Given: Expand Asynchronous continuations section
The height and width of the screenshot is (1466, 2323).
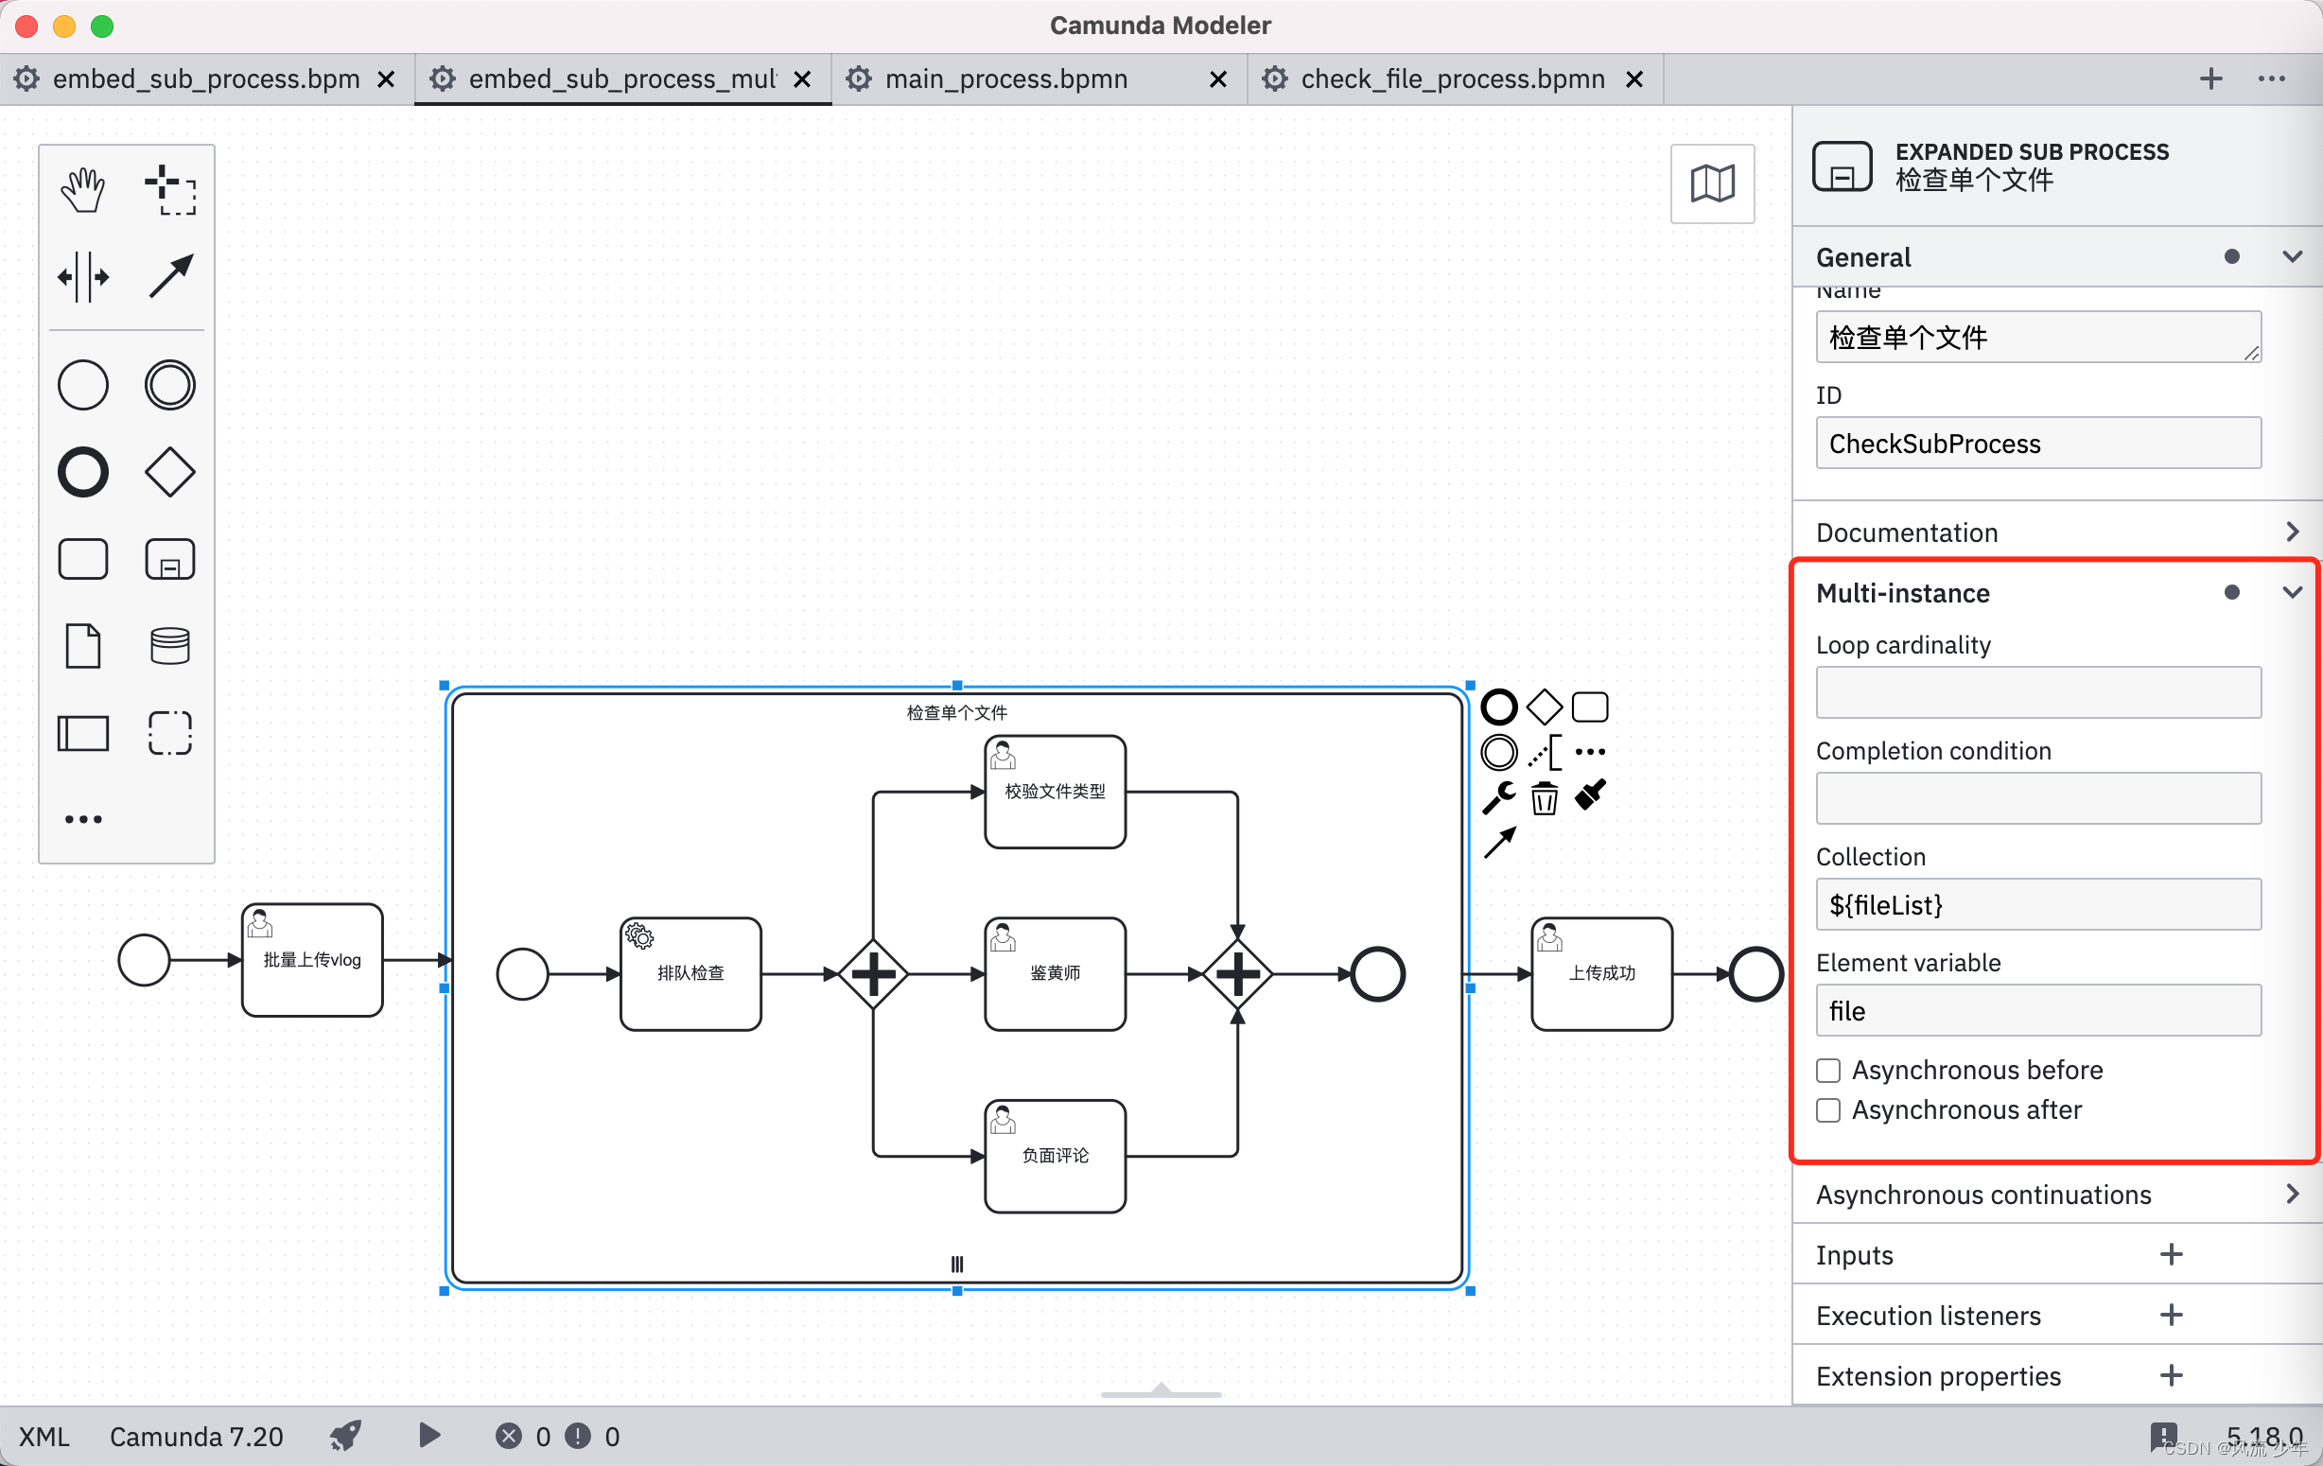Looking at the screenshot, I should tap(2292, 1194).
